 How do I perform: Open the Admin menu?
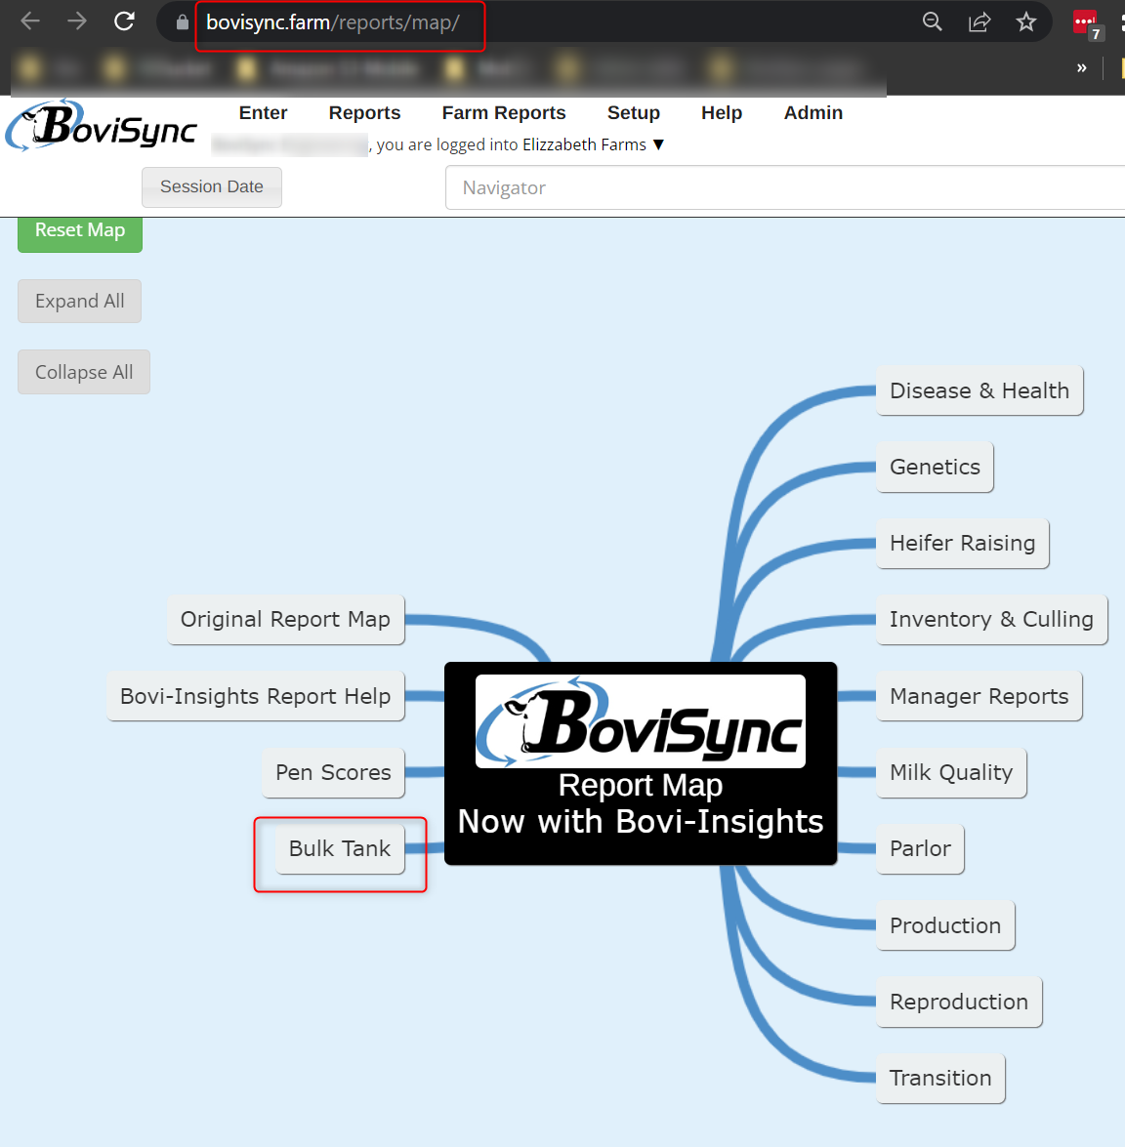click(x=813, y=112)
